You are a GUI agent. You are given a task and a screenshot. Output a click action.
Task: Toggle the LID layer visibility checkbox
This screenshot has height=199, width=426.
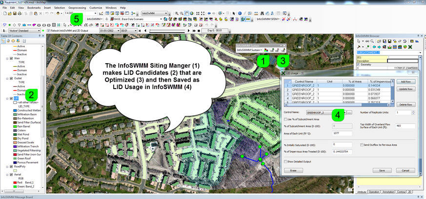tap(11, 98)
